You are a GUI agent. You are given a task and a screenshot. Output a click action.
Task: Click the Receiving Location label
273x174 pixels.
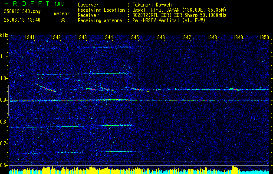coord(101,10)
